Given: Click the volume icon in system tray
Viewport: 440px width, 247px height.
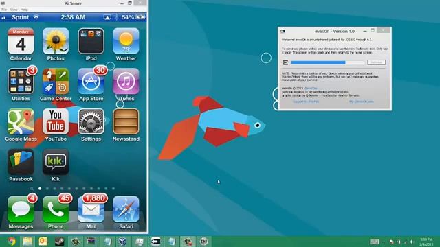Looking at the screenshot, I should point(412,242).
